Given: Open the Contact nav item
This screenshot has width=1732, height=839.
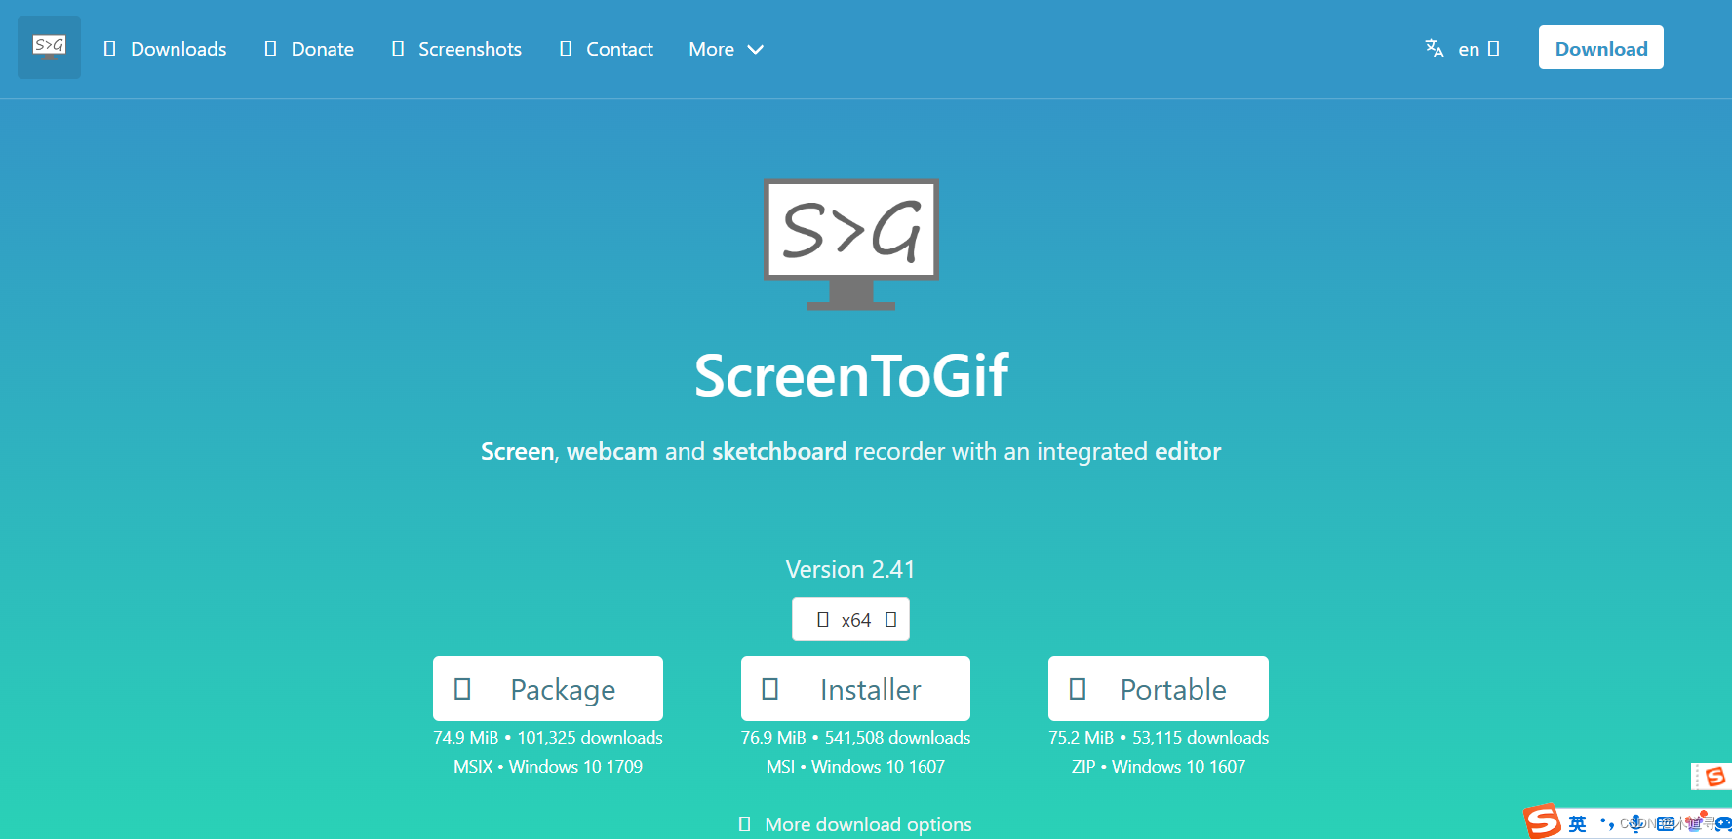Looking at the screenshot, I should tap(606, 49).
